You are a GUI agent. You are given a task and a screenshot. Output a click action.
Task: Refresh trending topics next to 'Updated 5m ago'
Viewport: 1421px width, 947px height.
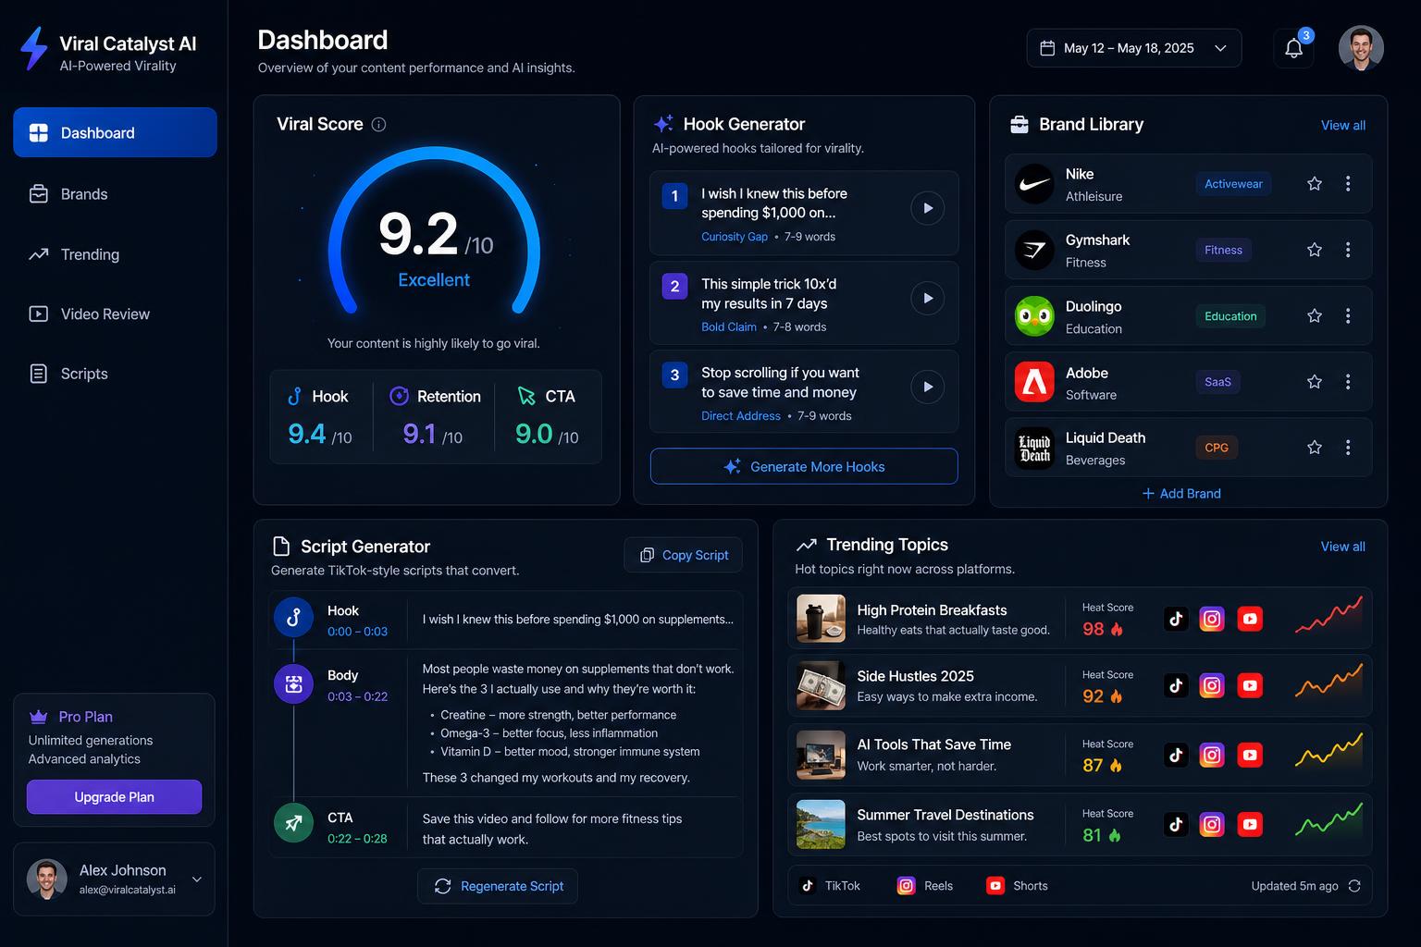click(1354, 886)
